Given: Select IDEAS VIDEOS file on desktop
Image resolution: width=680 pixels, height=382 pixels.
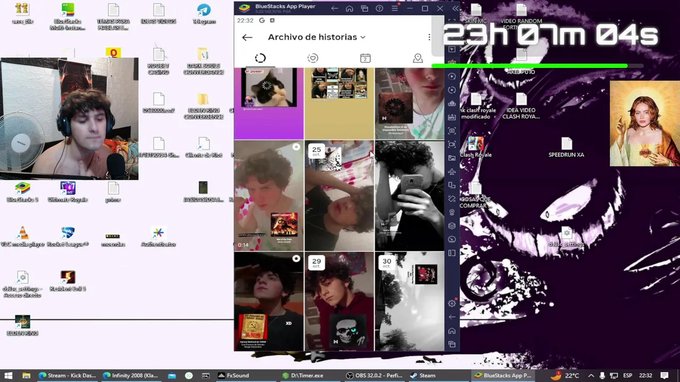Looking at the screenshot, I should (158, 14).
